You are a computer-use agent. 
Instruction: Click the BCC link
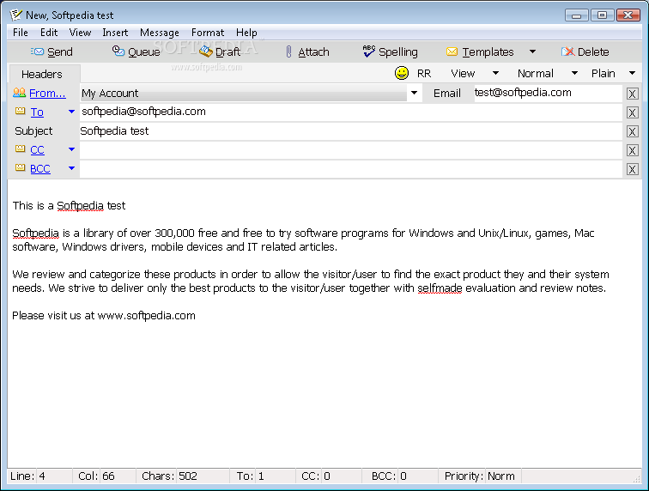click(40, 169)
